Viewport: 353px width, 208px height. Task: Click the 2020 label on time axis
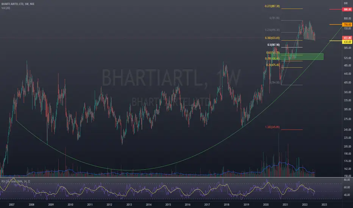[x=266, y=205]
